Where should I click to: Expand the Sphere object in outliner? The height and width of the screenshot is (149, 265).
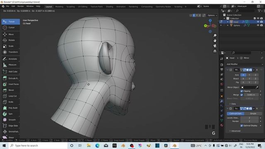[x=228, y=25]
